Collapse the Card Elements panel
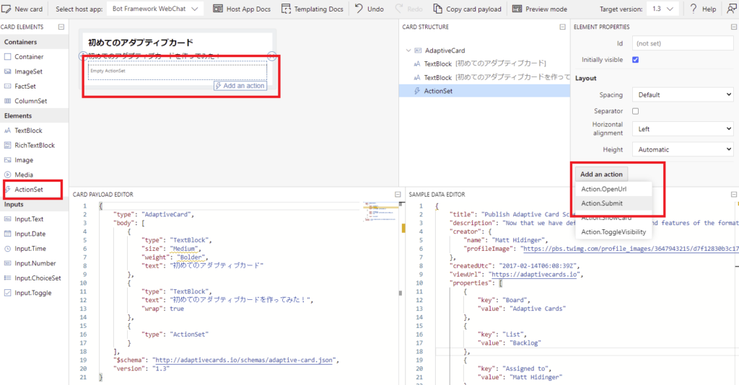 coord(61,27)
